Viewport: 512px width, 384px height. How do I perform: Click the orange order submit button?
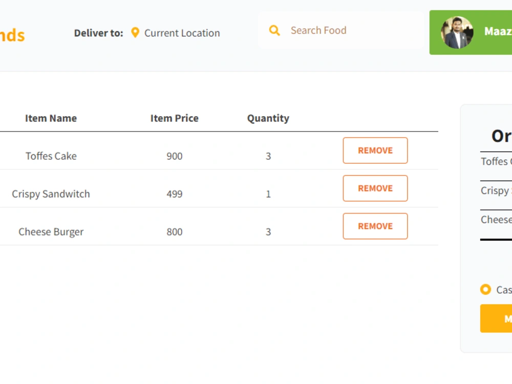click(x=496, y=318)
